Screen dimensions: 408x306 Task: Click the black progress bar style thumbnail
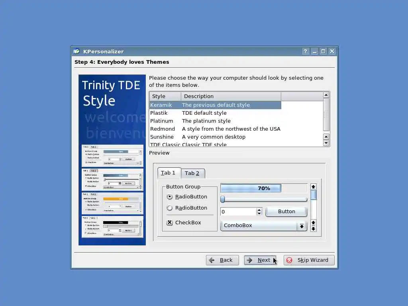(112, 227)
